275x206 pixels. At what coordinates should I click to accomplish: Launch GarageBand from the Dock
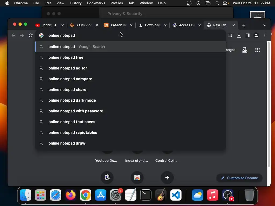(x=161, y=195)
